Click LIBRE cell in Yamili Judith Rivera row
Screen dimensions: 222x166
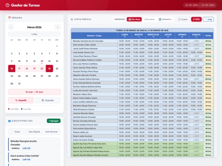[196, 48]
